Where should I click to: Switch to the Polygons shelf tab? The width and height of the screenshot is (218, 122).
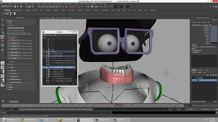click(56, 10)
